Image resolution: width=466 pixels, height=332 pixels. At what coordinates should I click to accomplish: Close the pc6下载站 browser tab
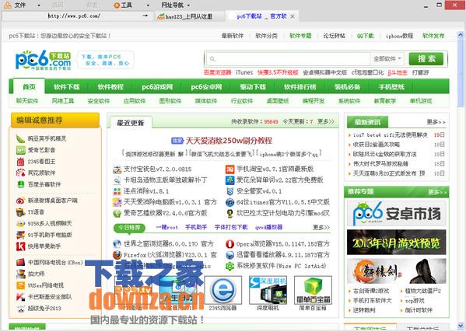(x=293, y=16)
